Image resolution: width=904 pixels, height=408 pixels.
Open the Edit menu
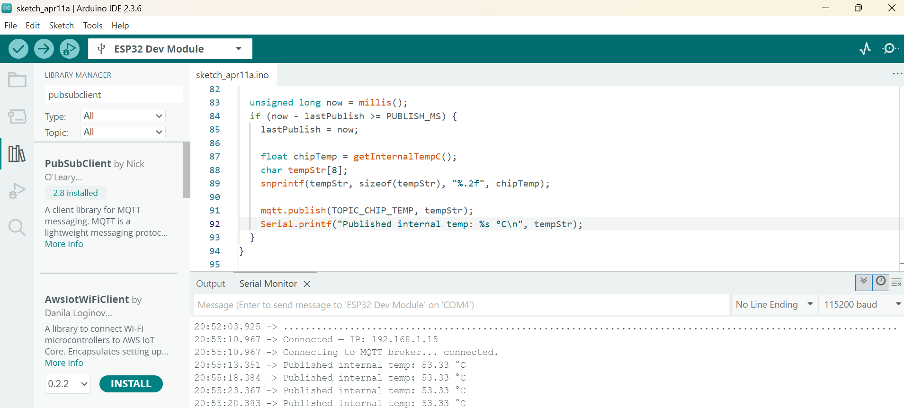[x=33, y=26]
